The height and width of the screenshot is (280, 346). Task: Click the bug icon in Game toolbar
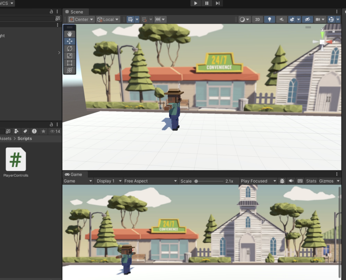(282, 181)
